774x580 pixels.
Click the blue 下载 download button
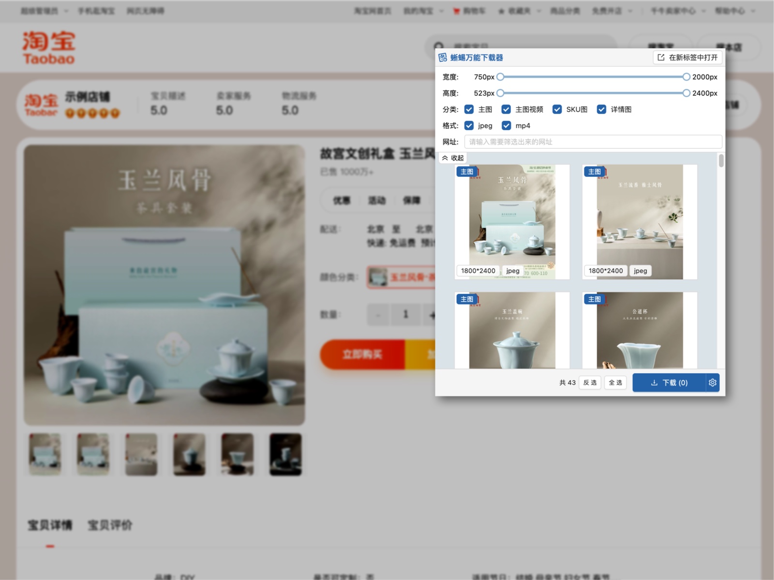click(x=669, y=382)
